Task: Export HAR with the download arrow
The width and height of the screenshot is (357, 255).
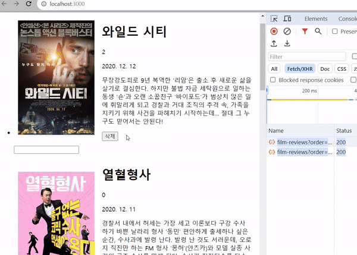Action: pos(287,43)
